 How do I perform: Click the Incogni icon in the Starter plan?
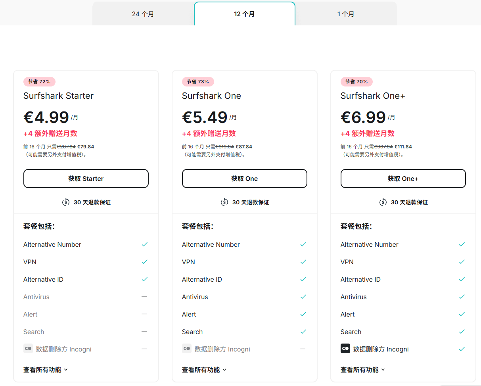tap(28, 349)
